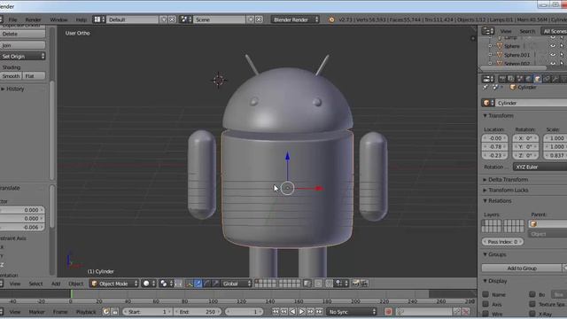567x319 pixels.
Task: Open the World properties tab
Action: (529, 79)
